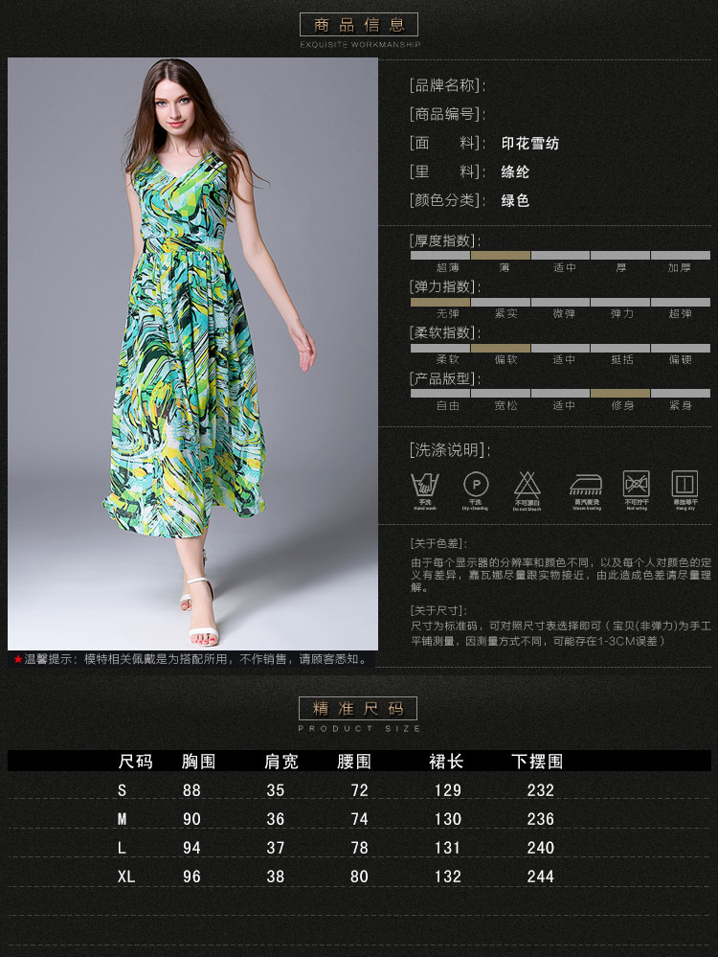Image resolution: width=718 pixels, height=957 pixels.
Task: Click the 腰围 column header
Action: click(354, 762)
